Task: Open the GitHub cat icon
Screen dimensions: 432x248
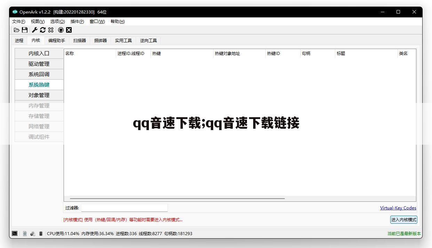Action: [61, 30]
